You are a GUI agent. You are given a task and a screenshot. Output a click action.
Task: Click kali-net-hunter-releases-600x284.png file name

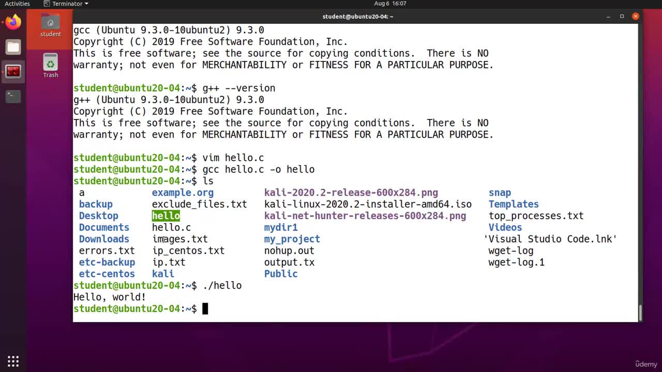click(365, 216)
